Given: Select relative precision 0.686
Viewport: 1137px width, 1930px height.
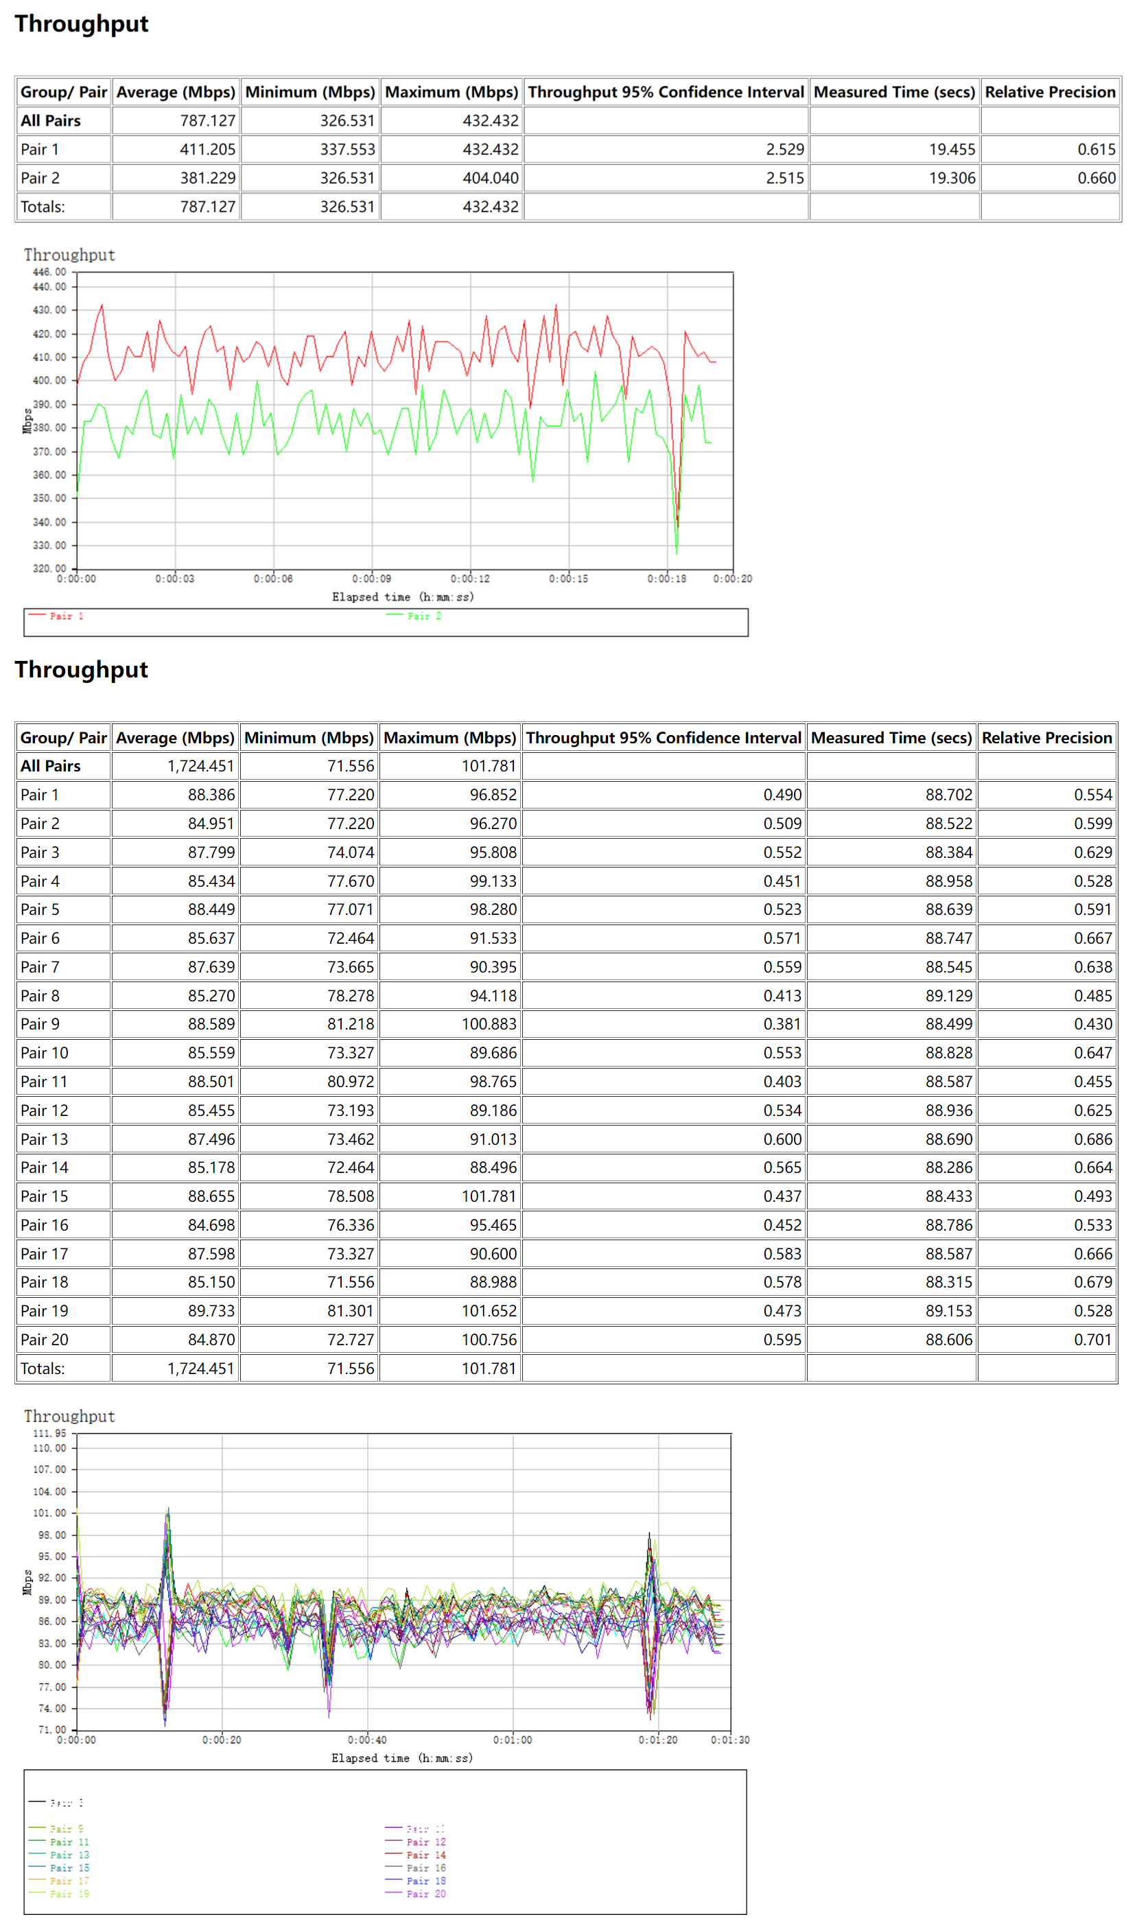Looking at the screenshot, I should (1046, 1139).
